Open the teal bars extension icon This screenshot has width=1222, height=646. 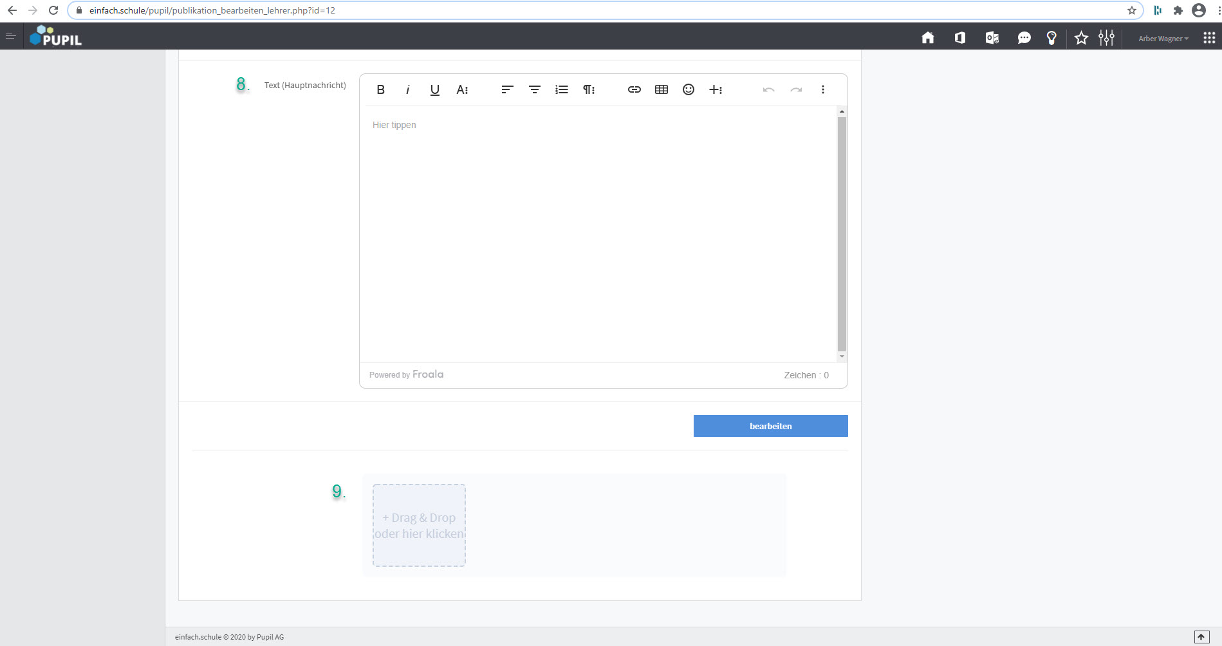tap(1158, 10)
